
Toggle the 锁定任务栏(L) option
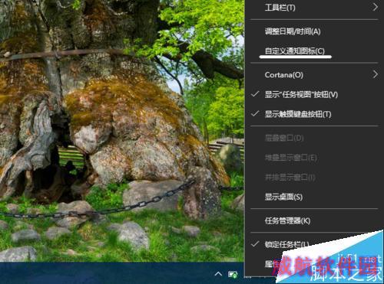point(286,244)
